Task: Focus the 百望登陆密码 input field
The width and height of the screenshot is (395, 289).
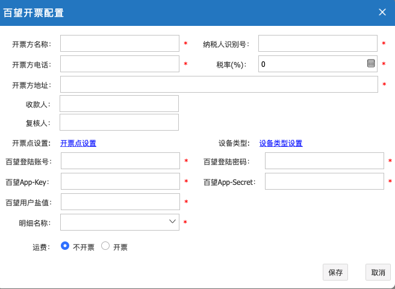Action: tap(325, 161)
